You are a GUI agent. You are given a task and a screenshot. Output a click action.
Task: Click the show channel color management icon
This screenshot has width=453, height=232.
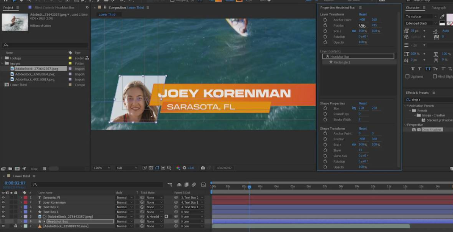pyautogui.click(x=178, y=168)
